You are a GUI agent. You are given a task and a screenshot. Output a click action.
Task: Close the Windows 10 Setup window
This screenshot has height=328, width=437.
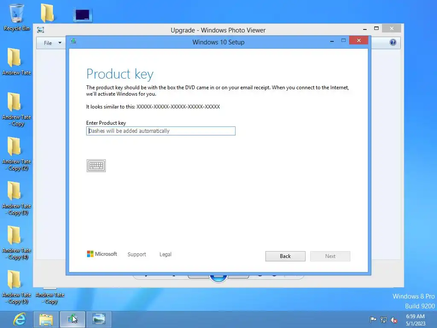point(358,41)
